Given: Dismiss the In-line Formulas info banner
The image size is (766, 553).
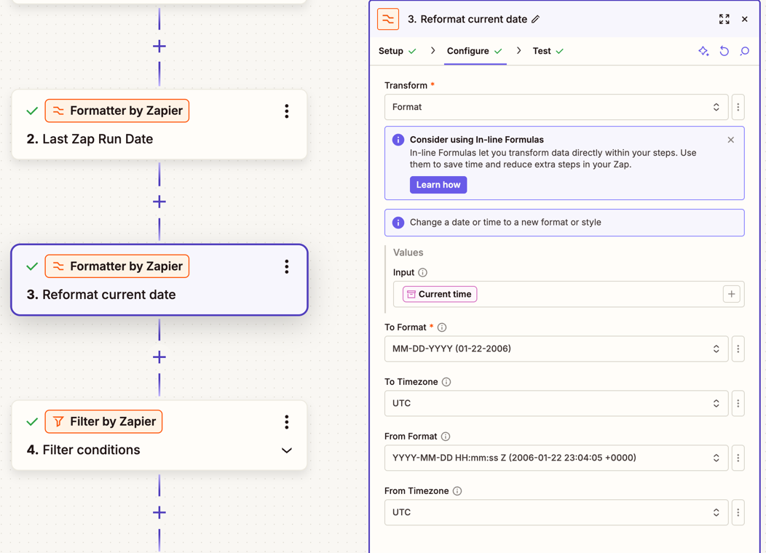Looking at the screenshot, I should click(x=730, y=140).
